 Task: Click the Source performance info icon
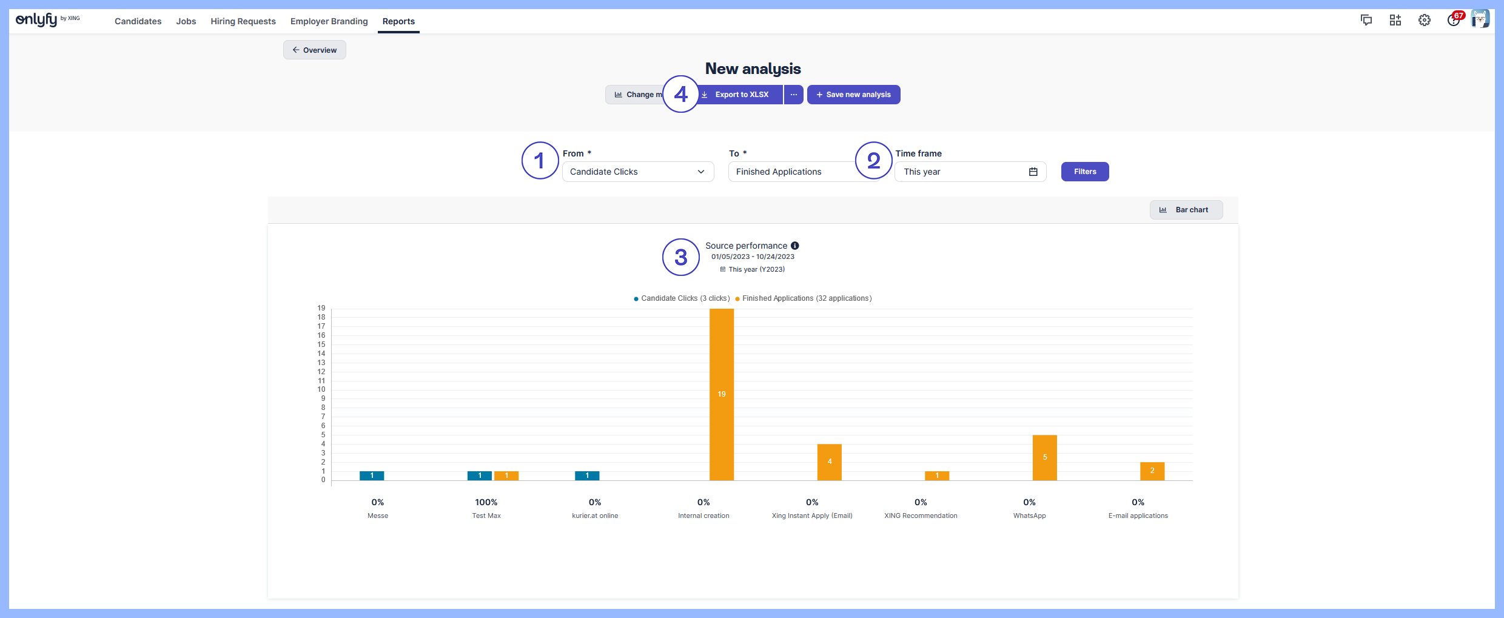tap(794, 246)
